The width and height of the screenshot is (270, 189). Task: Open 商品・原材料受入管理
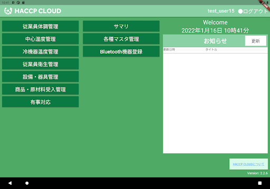tap(40, 89)
